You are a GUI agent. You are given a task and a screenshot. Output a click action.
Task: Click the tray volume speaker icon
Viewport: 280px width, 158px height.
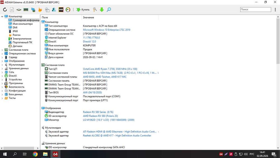tap(246, 154)
